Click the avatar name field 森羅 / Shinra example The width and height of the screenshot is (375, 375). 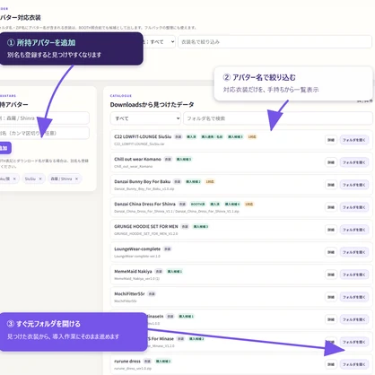tap(44, 118)
